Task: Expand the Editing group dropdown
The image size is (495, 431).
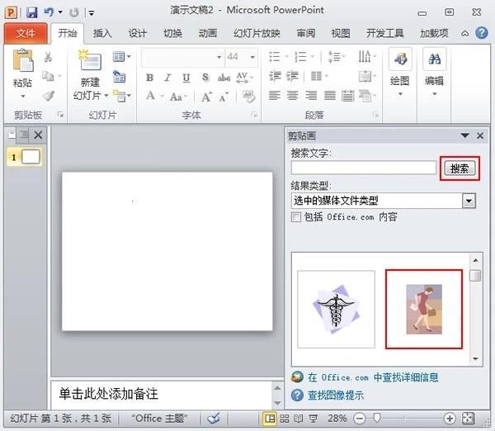Action: click(435, 94)
